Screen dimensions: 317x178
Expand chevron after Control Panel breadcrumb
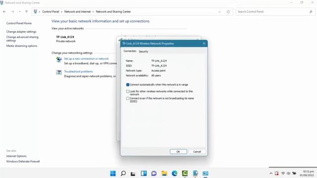tap(61, 12)
